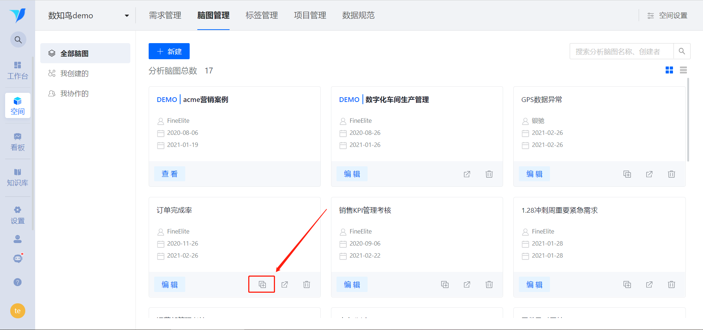
Task: Open 知识库 from the sidebar
Action: click(x=18, y=177)
